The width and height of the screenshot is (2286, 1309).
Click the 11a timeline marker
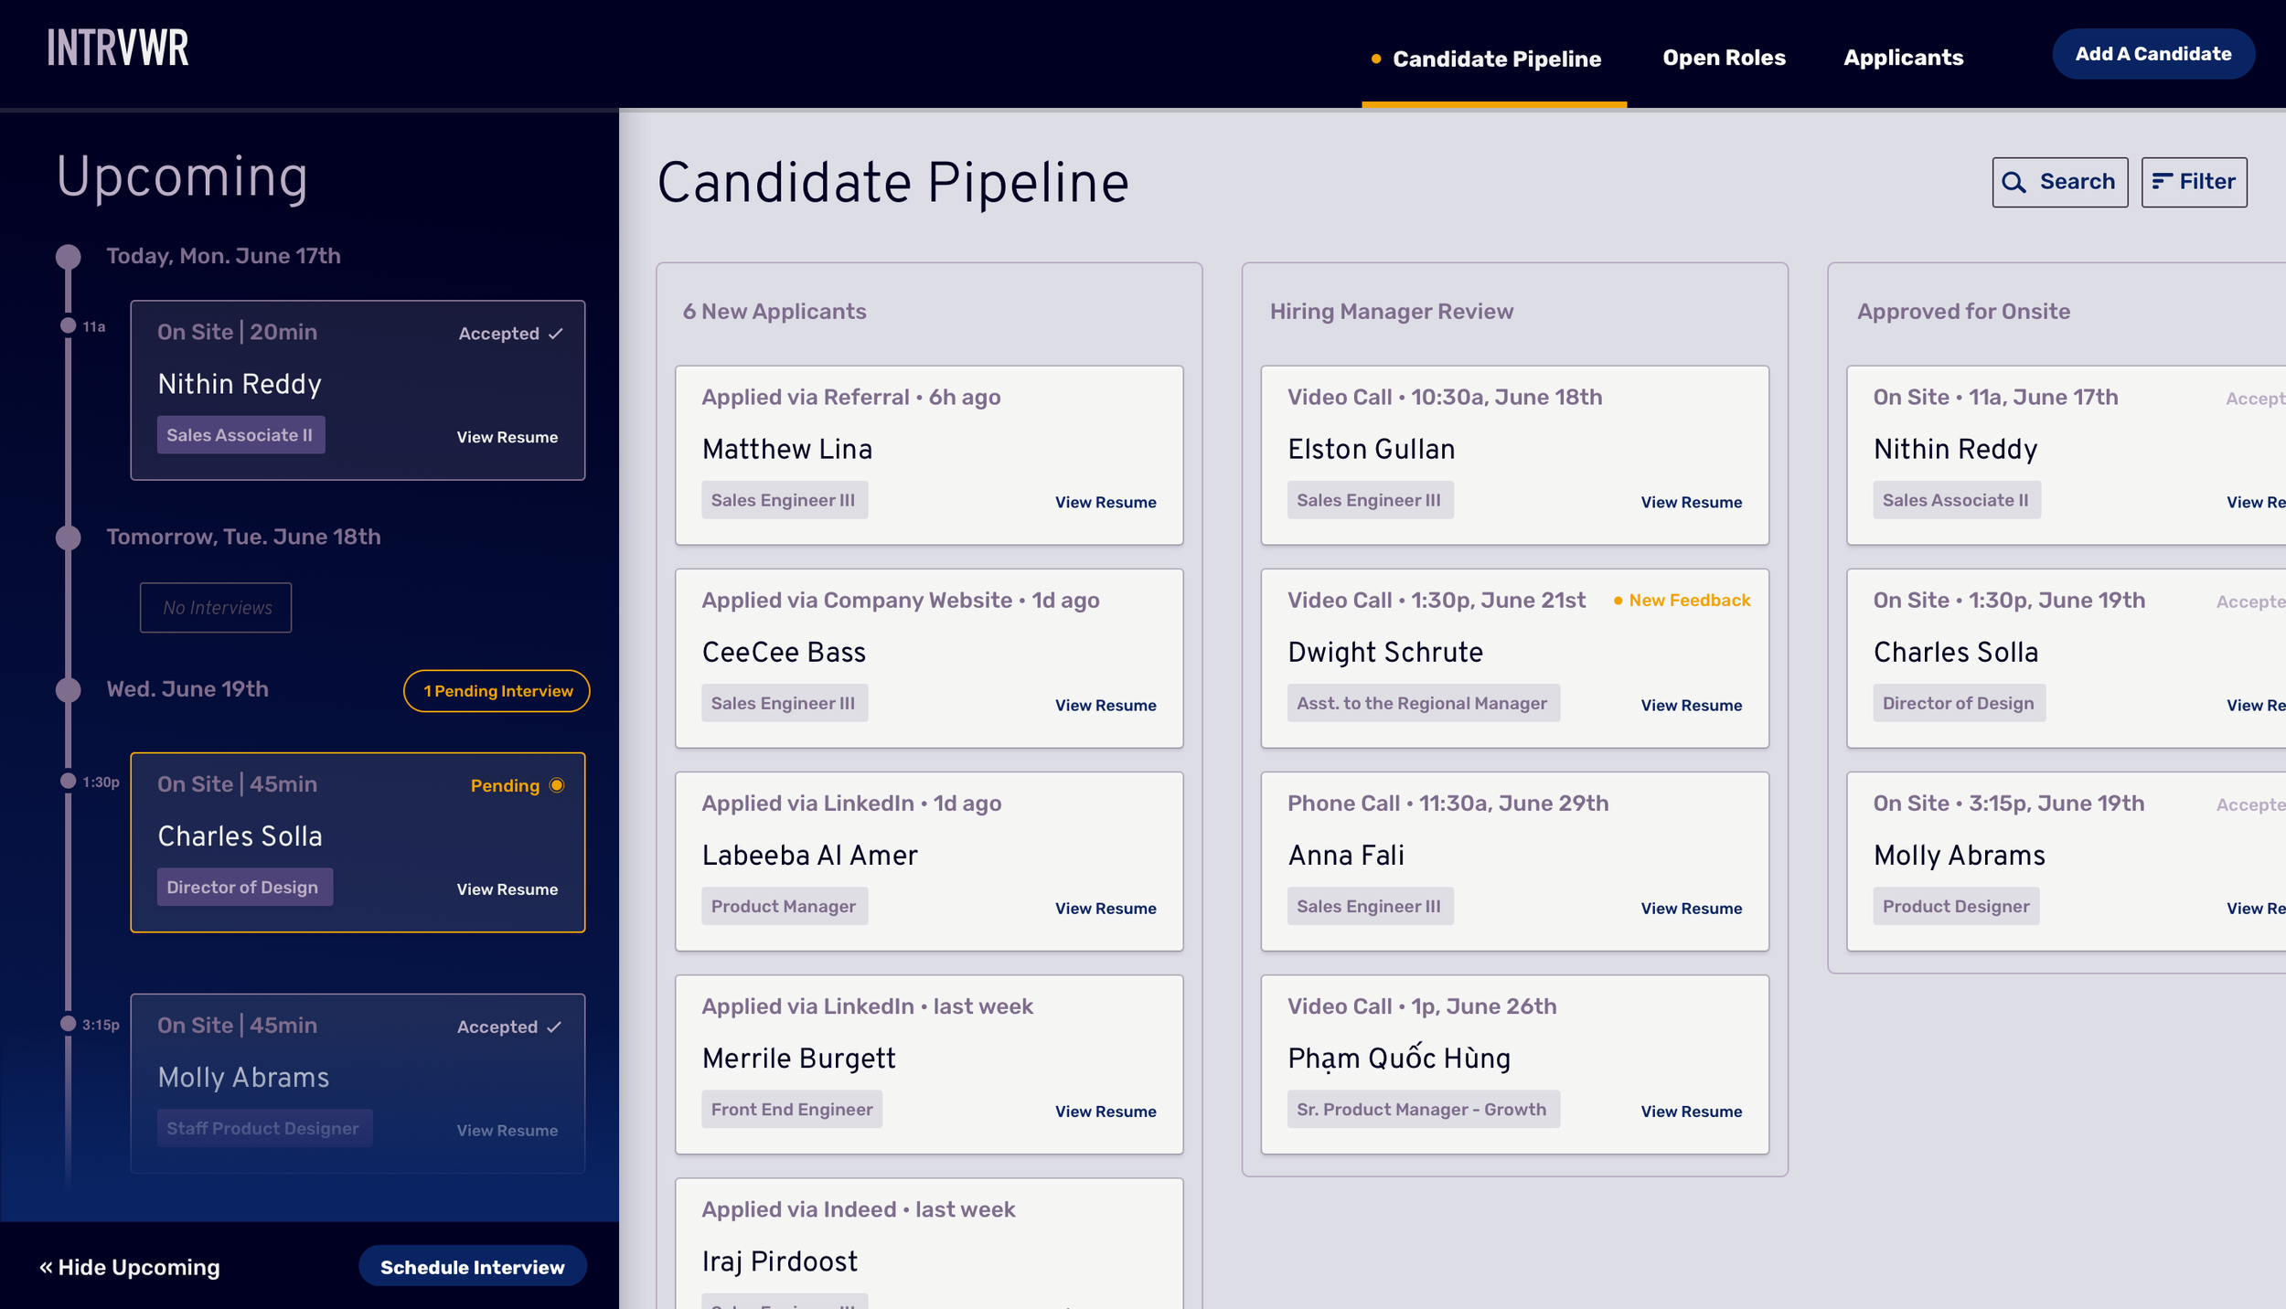coord(68,325)
